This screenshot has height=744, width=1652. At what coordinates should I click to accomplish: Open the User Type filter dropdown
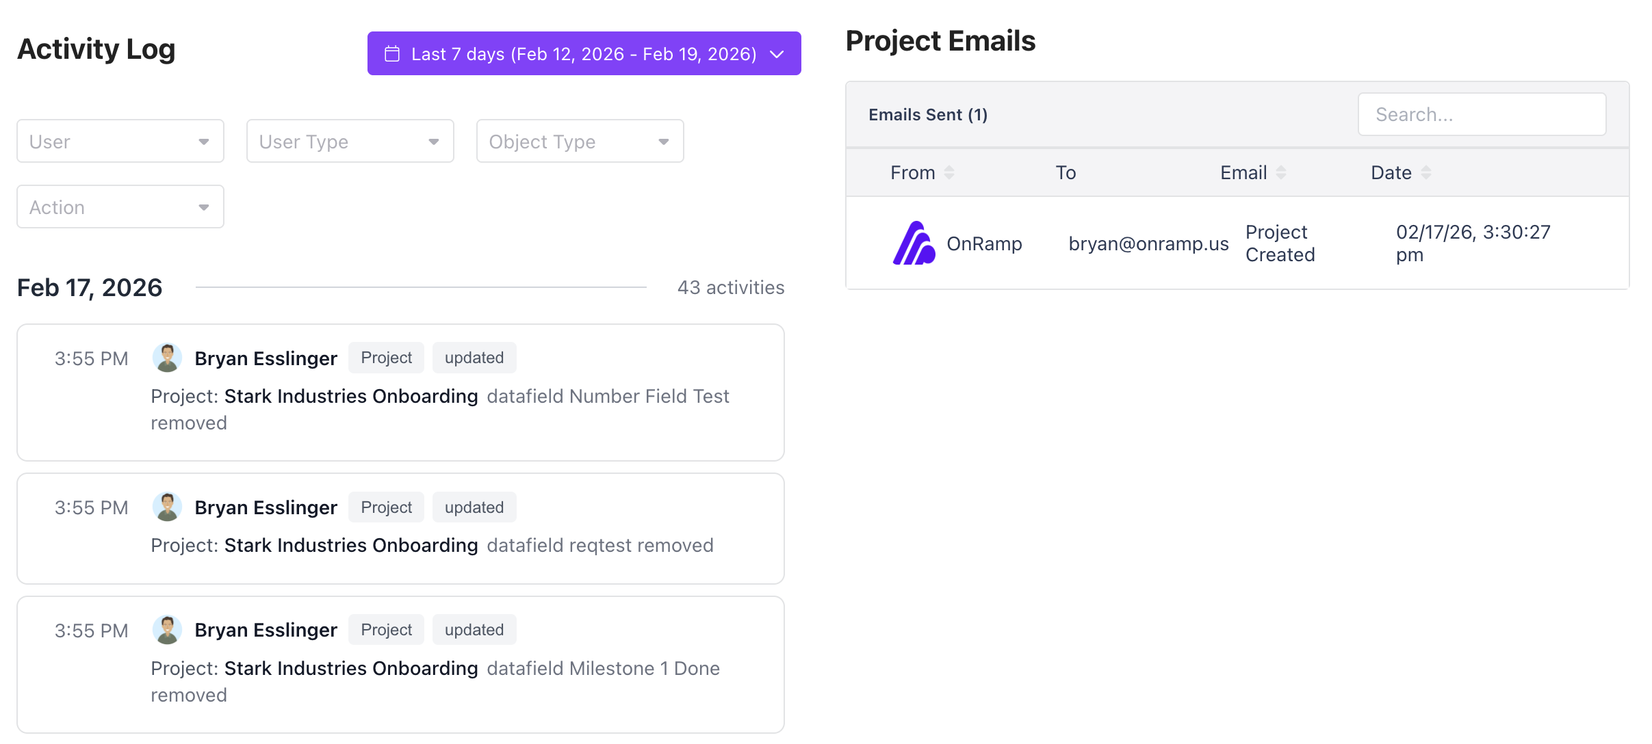click(350, 141)
